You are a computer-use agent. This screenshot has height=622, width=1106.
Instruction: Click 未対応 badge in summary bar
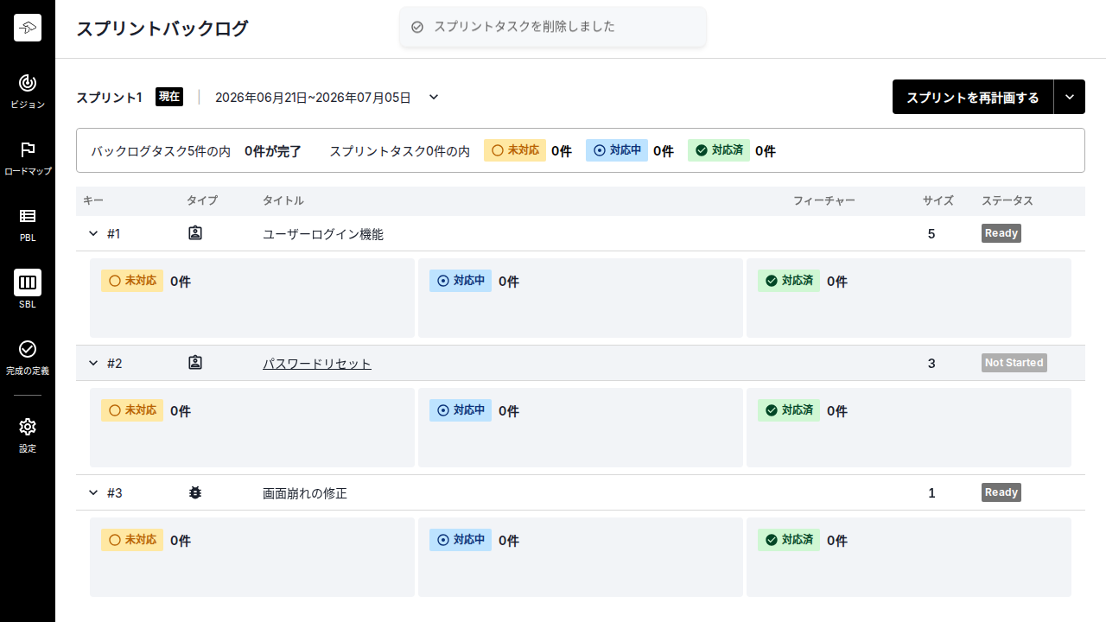(515, 150)
